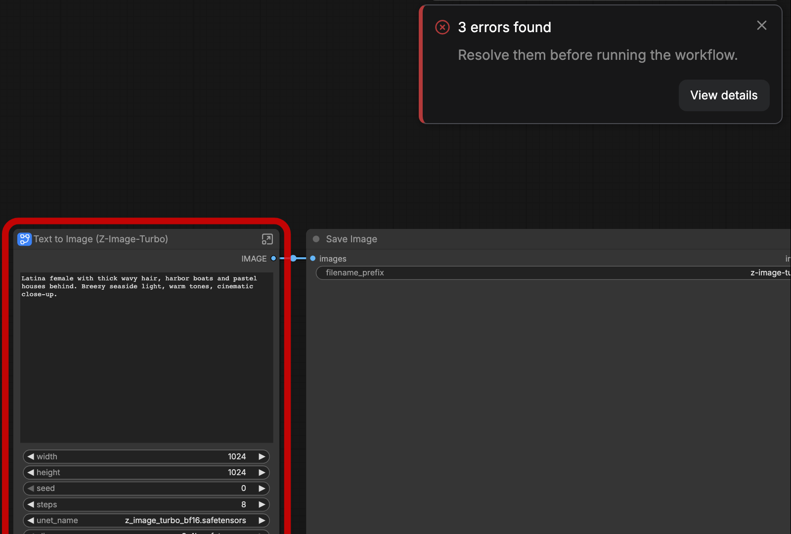Decrease steps with the left arrow
Image resolution: width=791 pixels, height=534 pixels.
31,504
